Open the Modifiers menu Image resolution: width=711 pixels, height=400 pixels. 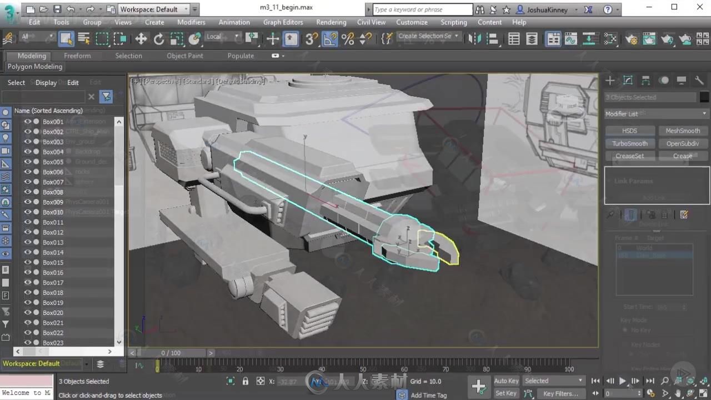[191, 22]
